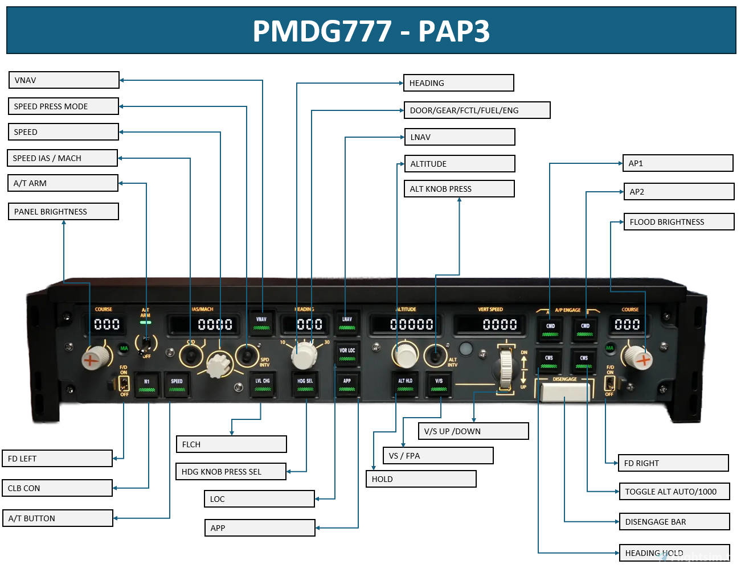Click the SPEED IAS / MACH label

[x=62, y=158]
